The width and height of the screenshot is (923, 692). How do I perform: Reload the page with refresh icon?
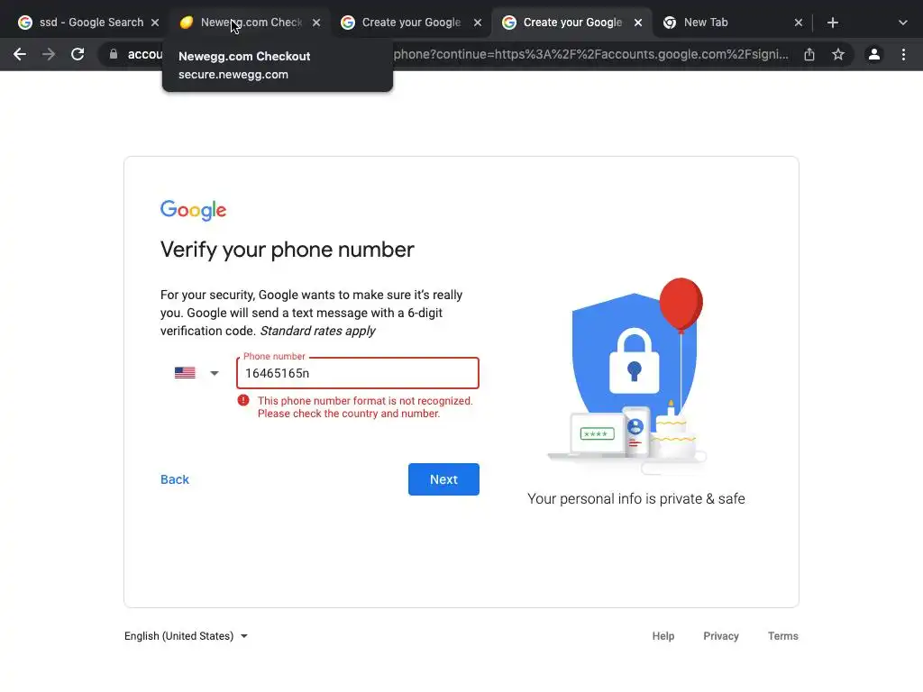point(78,54)
